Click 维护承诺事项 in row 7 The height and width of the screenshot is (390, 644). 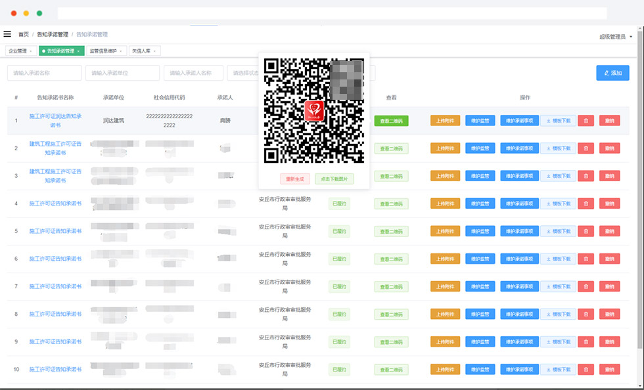pyautogui.click(x=520, y=286)
